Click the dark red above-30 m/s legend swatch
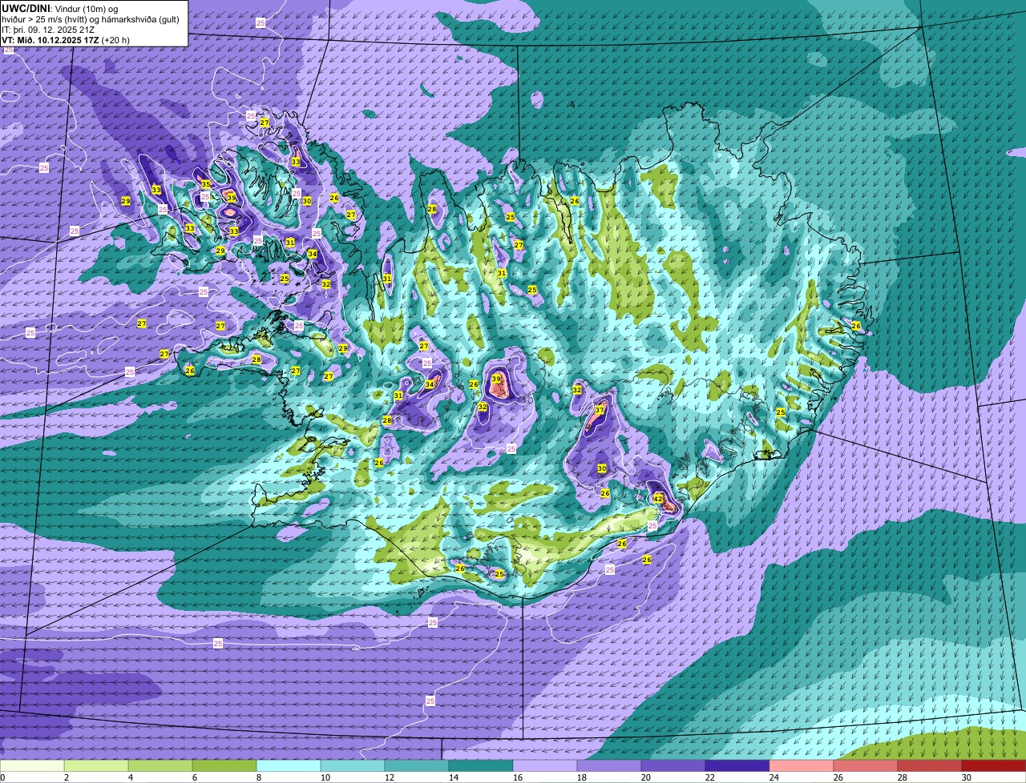 (x=994, y=765)
